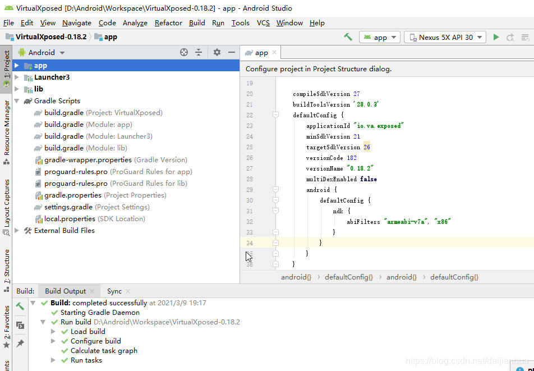Select the app editor tab
The height and width of the screenshot is (371, 534).
(x=260, y=52)
